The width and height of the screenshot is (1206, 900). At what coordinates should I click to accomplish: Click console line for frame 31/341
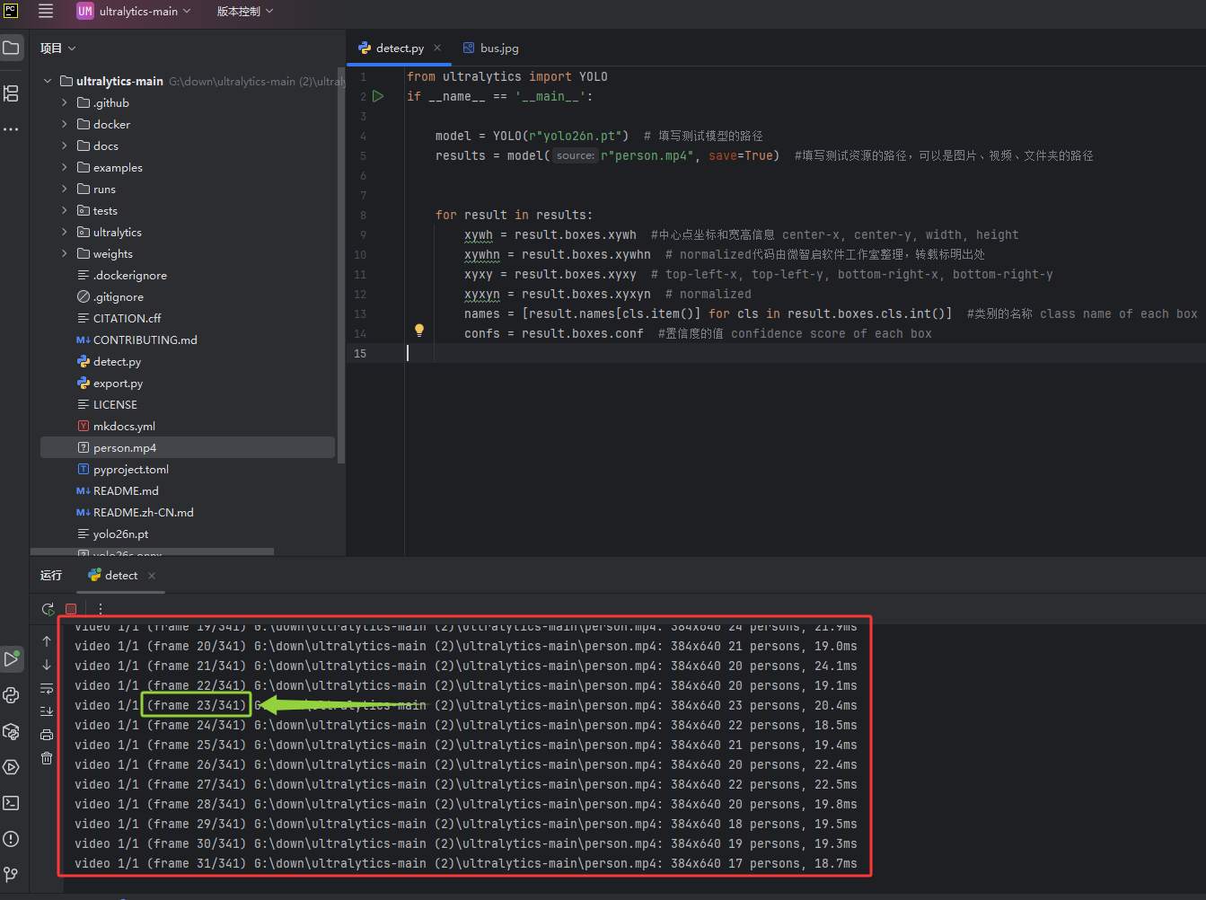click(465, 863)
